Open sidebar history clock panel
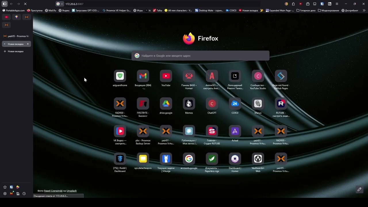The width and height of the screenshot is (368, 207). pos(24,194)
